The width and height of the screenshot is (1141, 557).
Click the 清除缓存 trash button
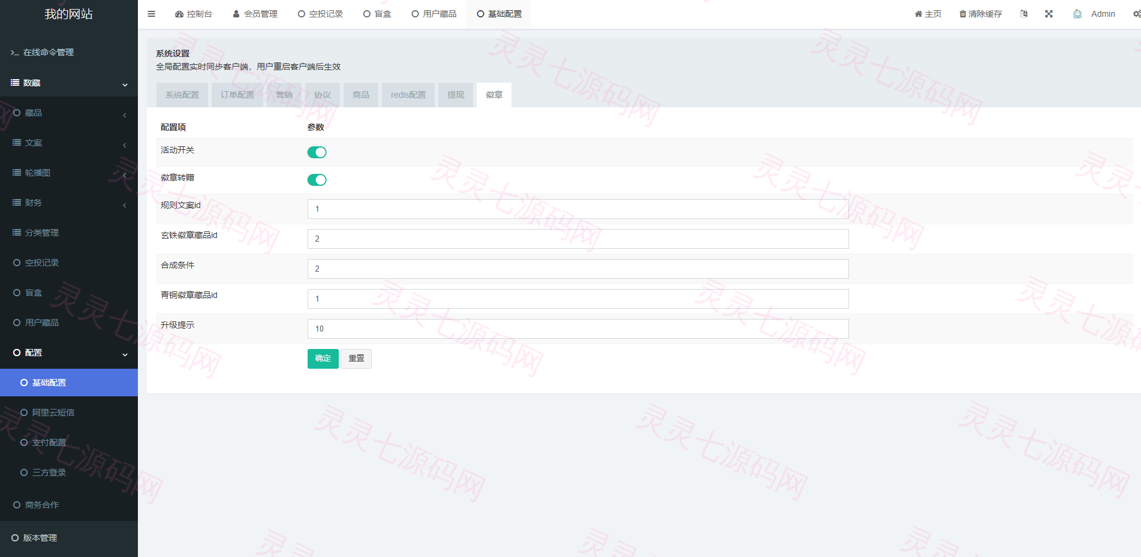point(980,14)
